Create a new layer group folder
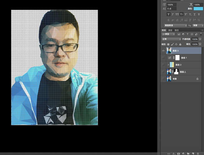The image size is (204, 155). pyautogui.click(x=188, y=153)
